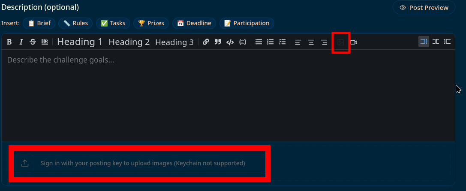Insert a code block with the braces icon
Viewport: 466px width, 191px height.
pos(243,42)
